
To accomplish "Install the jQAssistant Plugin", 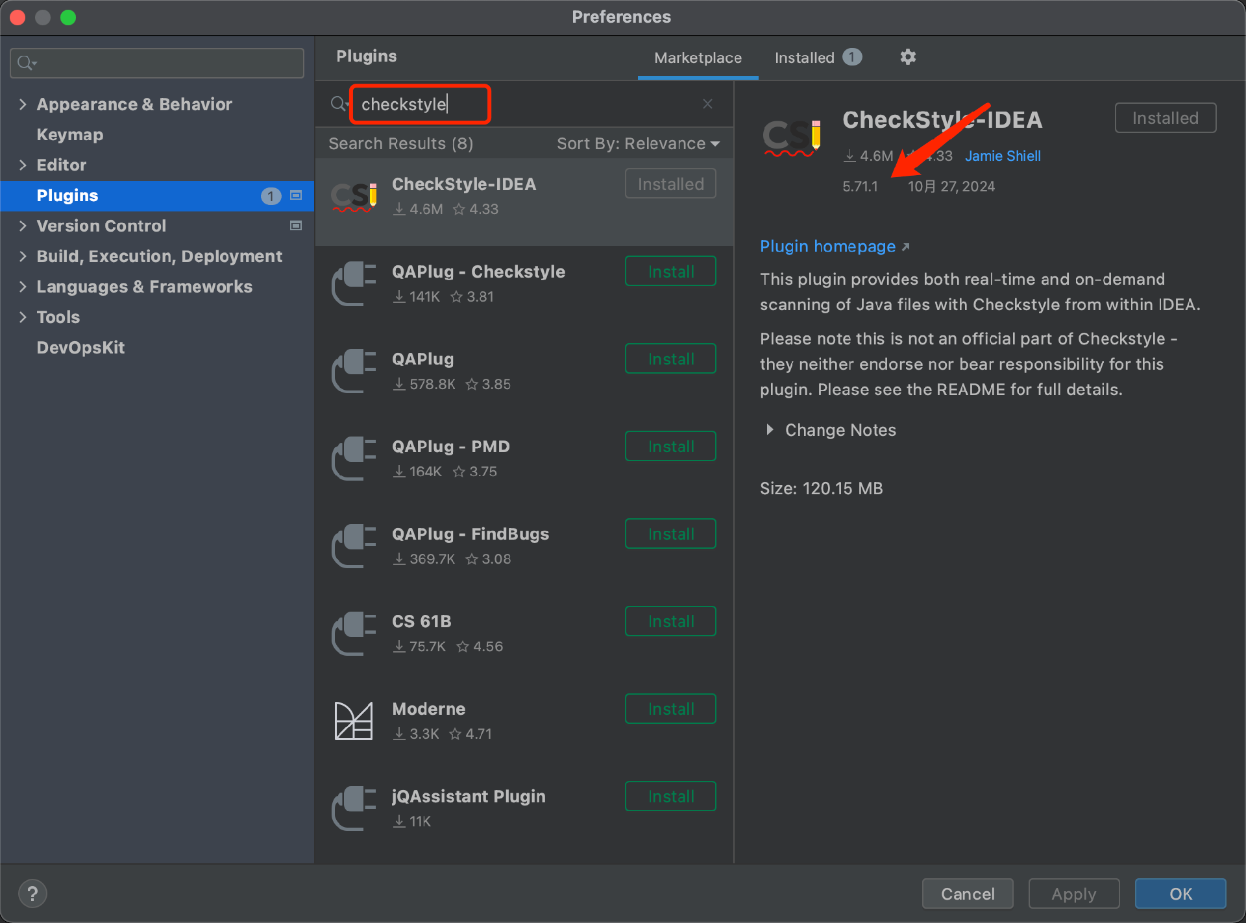I will pyautogui.click(x=670, y=797).
